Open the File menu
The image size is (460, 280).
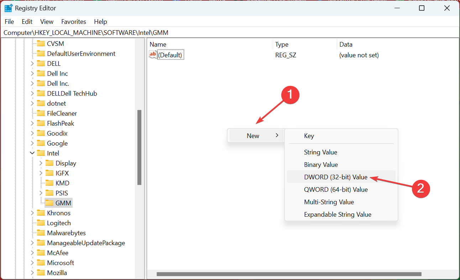9,22
